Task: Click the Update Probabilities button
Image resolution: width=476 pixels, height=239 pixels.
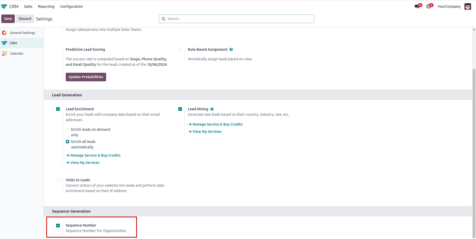Action: coord(86,77)
